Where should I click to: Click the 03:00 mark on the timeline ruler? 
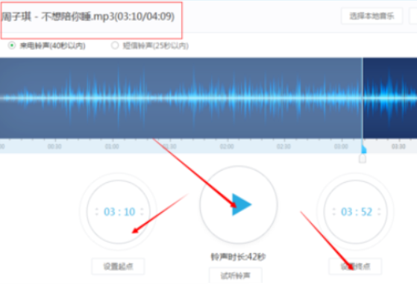(x=341, y=146)
